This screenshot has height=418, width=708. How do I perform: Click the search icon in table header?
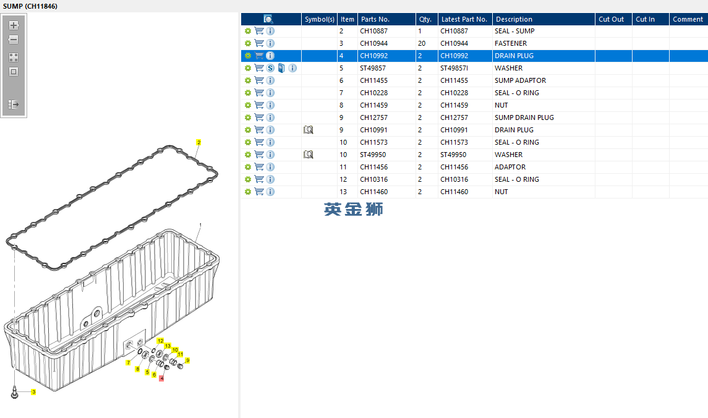point(268,19)
